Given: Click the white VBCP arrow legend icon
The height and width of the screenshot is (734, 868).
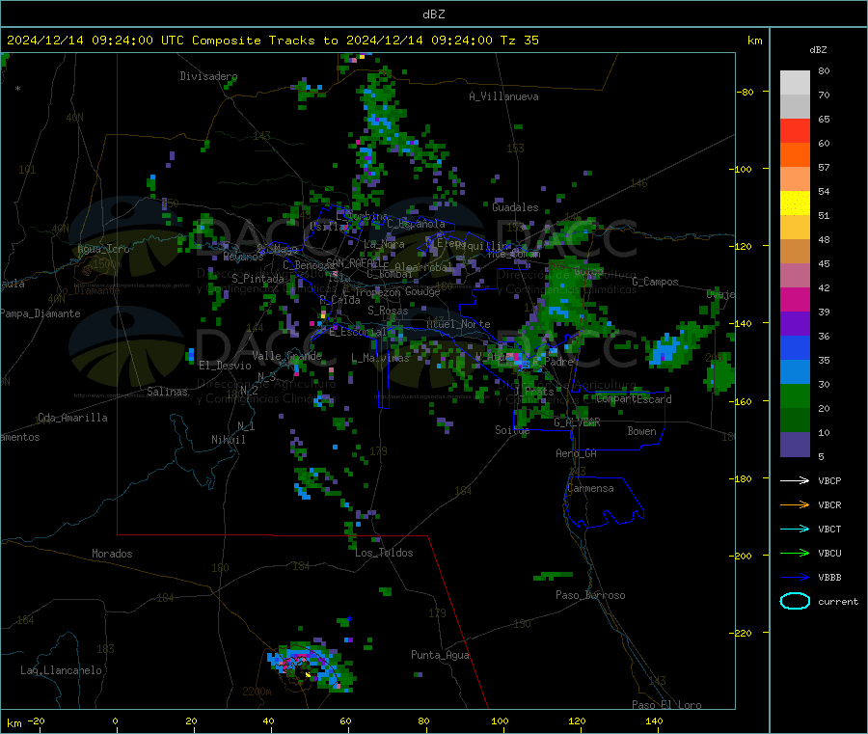Looking at the screenshot, I should pos(795,480).
